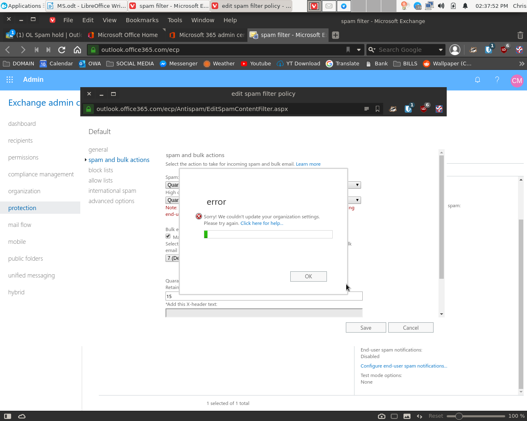The height and width of the screenshot is (421, 527).
Task: Switch to Microsoft 365 admin center tab
Action: click(x=206, y=35)
